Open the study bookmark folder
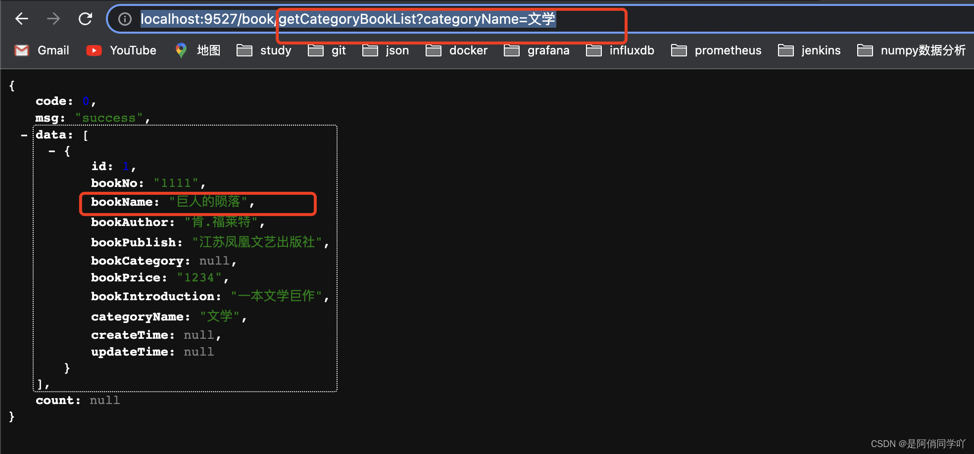Screen dimensions: 974x454 click(264, 50)
